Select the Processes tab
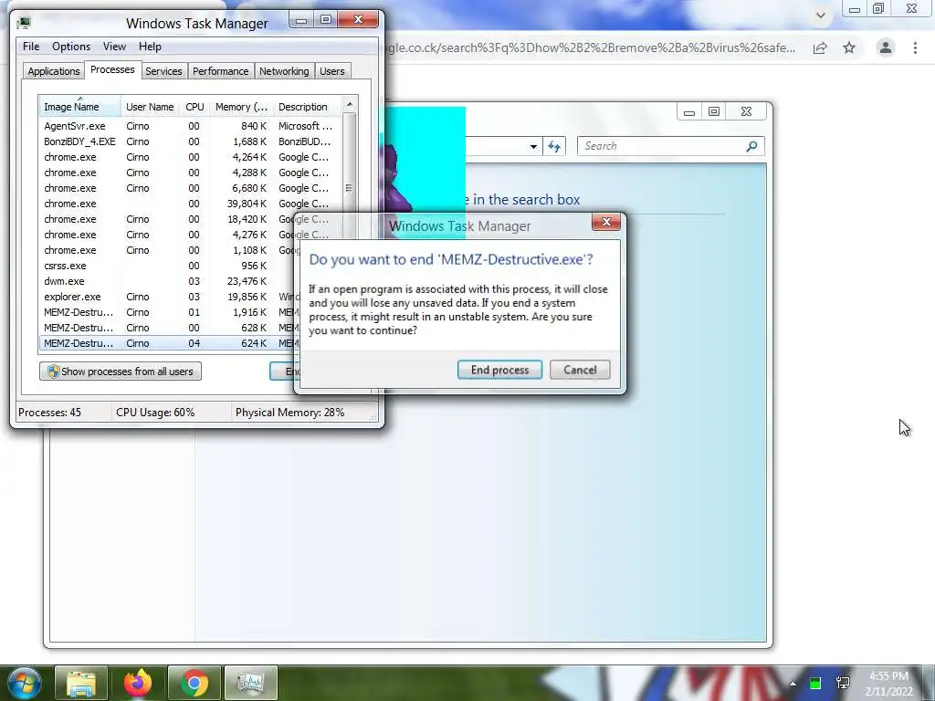Image resolution: width=935 pixels, height=701 pixels. tap(112, 69)
